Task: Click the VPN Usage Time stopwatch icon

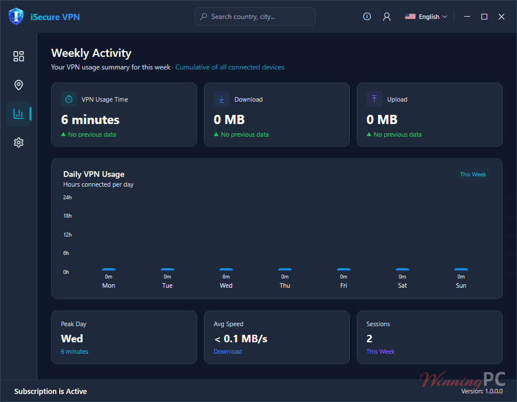Action: click(x=69, y=99)
